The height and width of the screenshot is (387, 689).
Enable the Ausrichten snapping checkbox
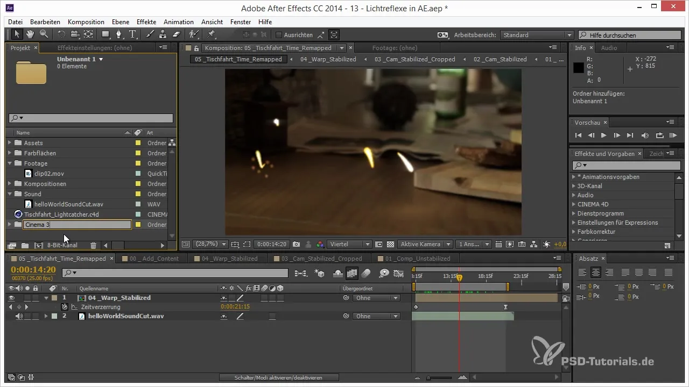[x=279, y=35]
